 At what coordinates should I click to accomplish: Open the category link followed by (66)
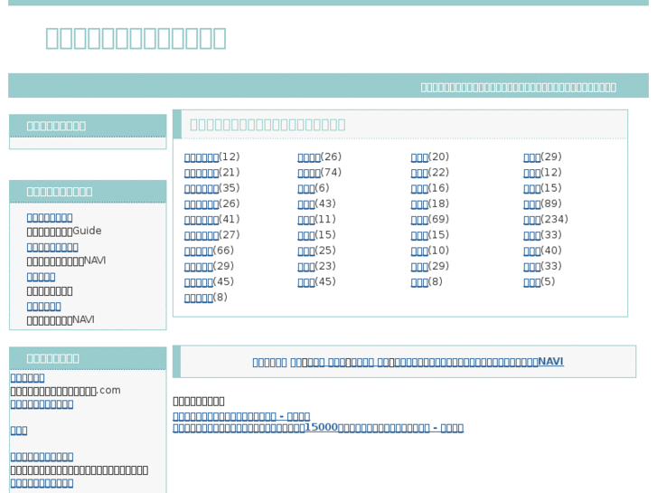(x=199, y=251)
